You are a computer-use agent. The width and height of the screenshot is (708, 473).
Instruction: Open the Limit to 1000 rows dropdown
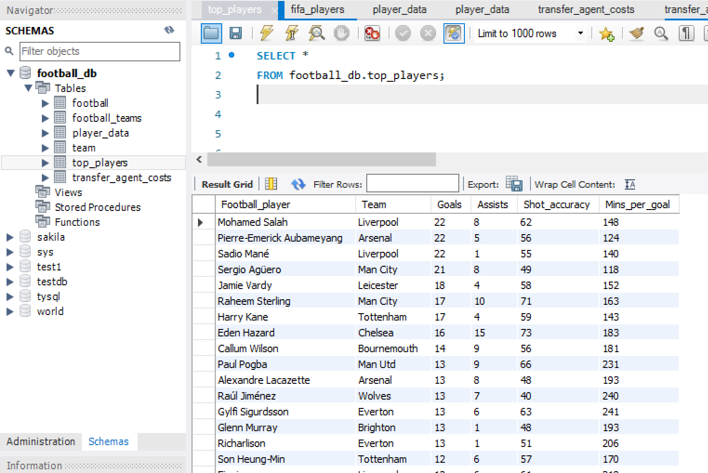[x=580, y=33]
